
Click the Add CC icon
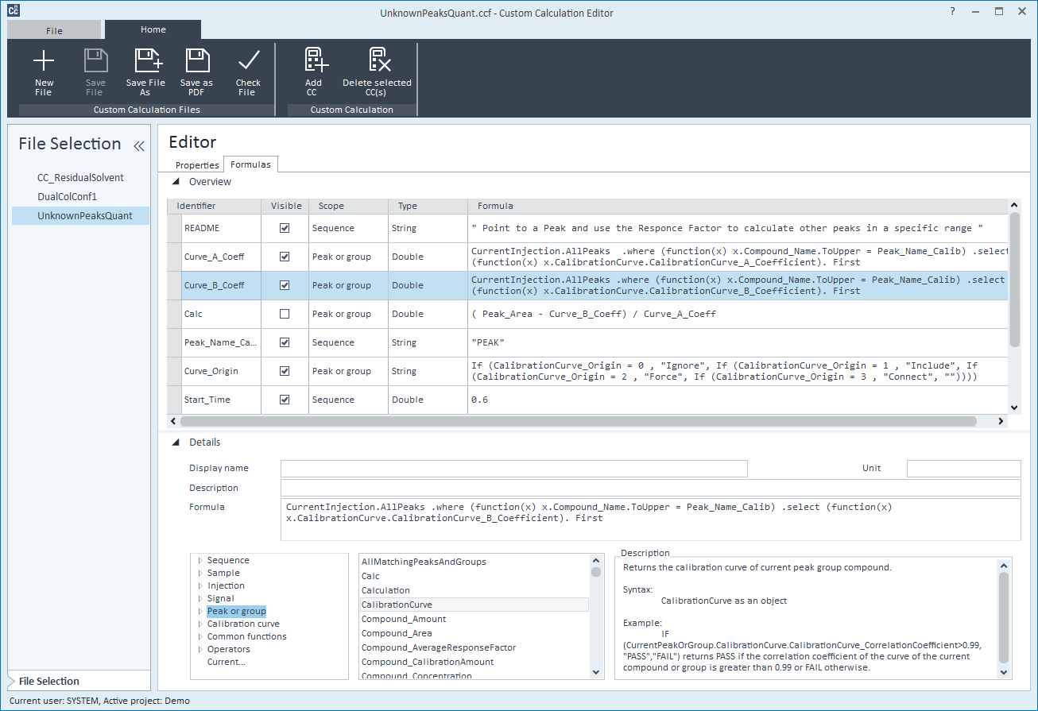tap(314, 61)
